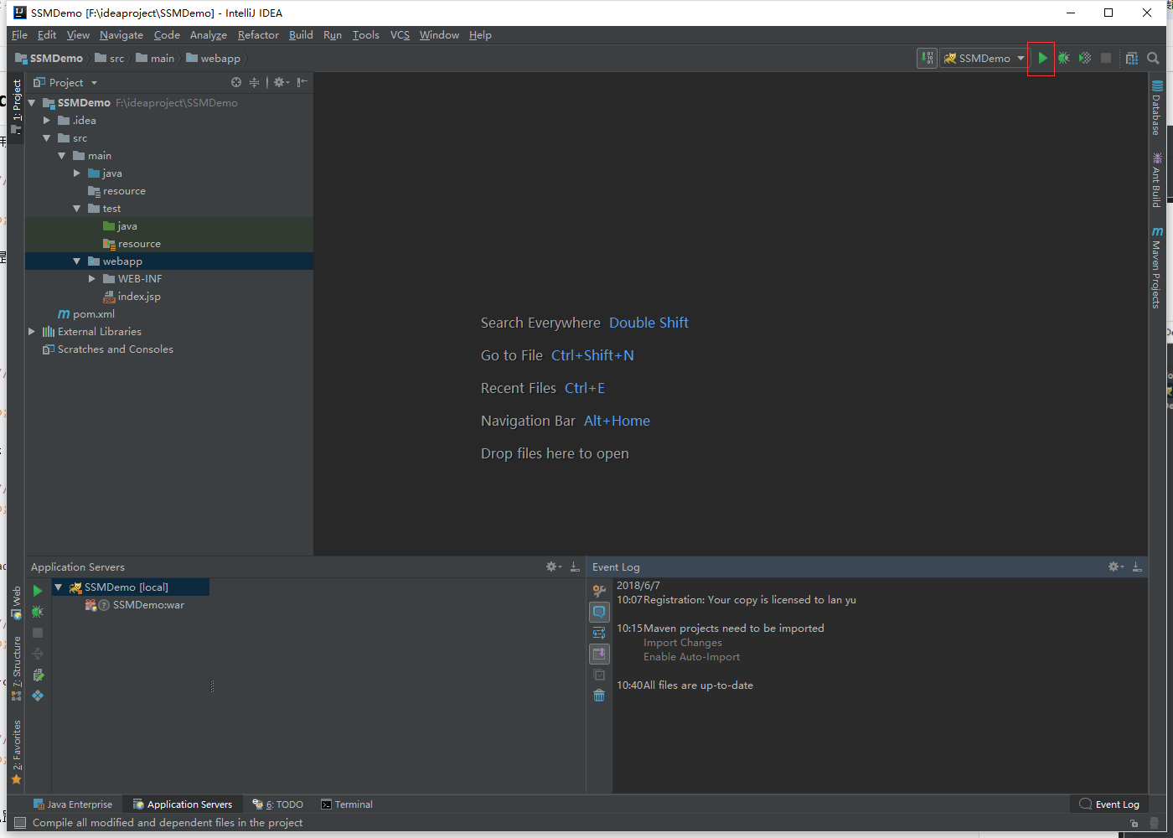
Task: Toggle soft-wrap icon in Event Log
Action: pyautogui.click(x=599, y=633)
